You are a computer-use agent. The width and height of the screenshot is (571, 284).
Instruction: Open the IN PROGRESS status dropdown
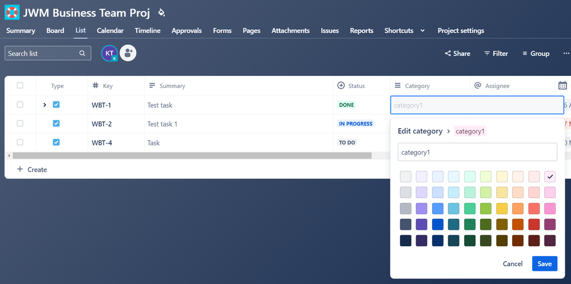click(356, 124)
